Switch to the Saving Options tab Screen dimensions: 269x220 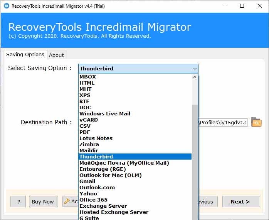pyautogui.click(x=25, y=55)
